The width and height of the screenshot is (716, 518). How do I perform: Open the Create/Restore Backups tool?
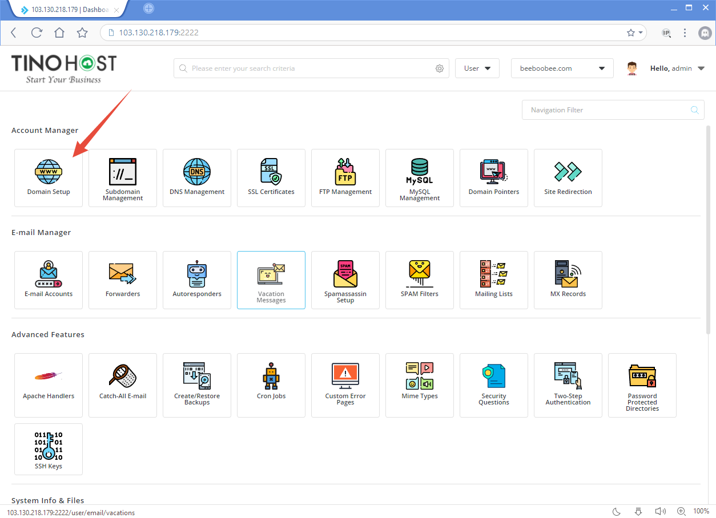196,385
